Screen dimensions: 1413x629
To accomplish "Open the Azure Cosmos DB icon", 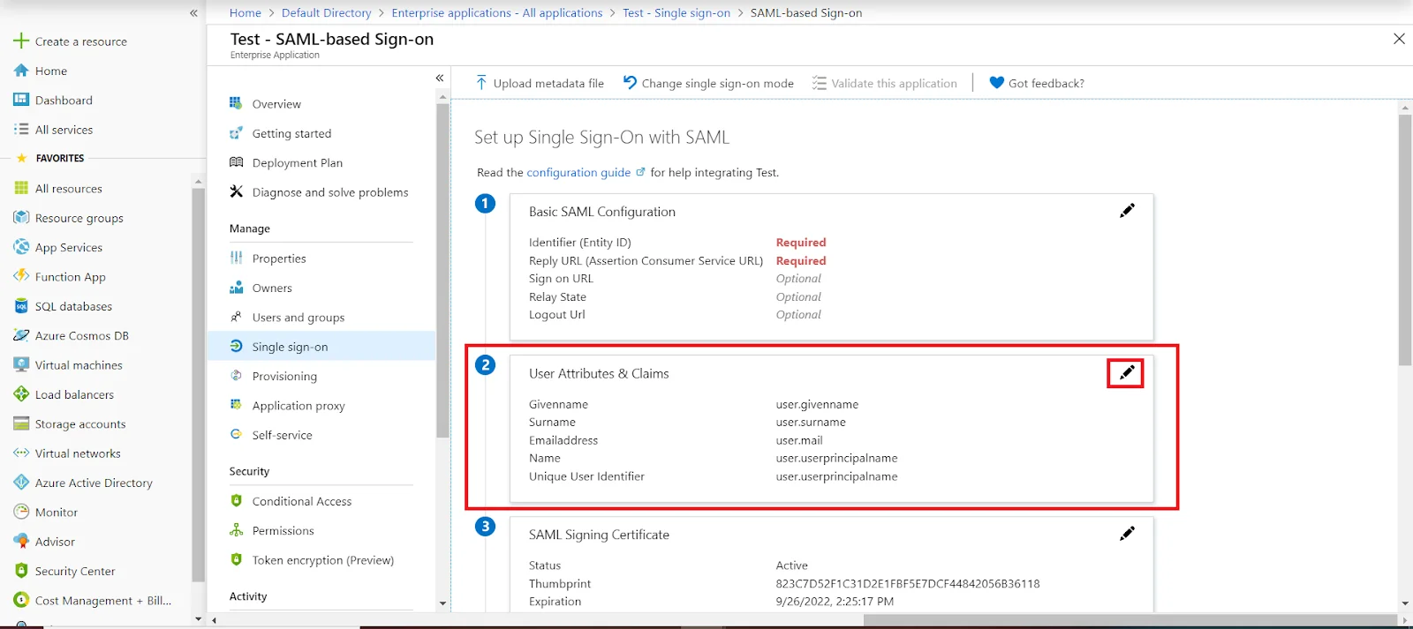I will click(21, 335).
